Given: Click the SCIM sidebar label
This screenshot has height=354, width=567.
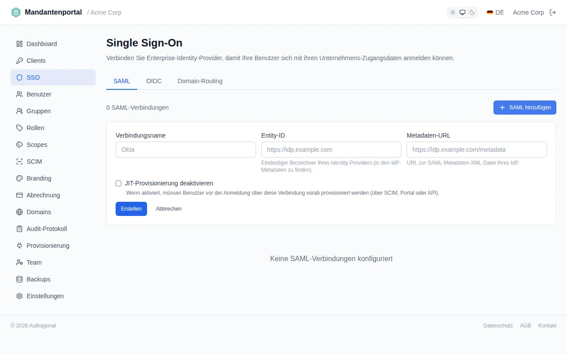Looking at the screenshot, I should pos(34,162).
